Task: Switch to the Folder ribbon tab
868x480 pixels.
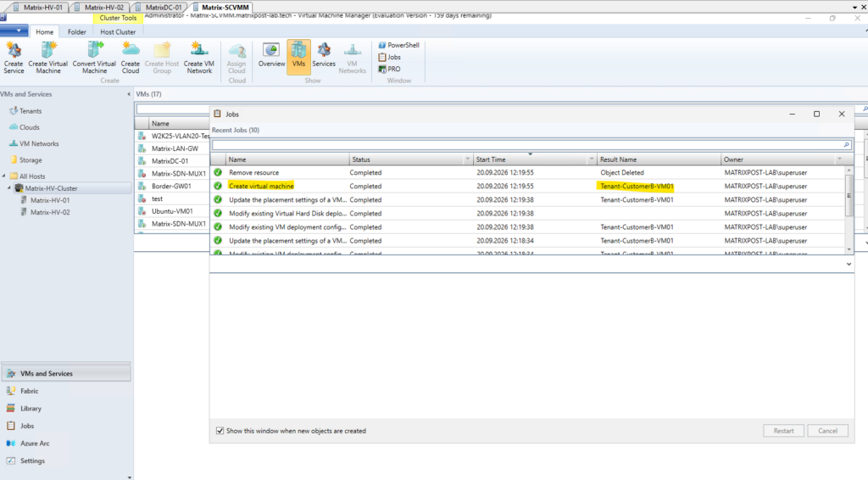Action: [x=77, y=32]
